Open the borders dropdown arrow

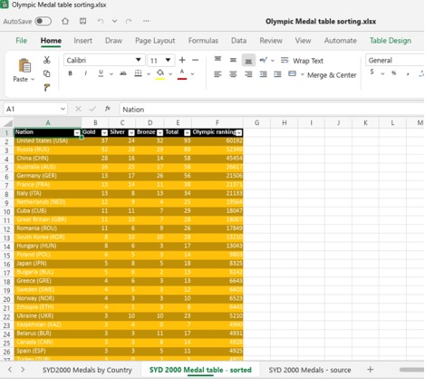[149, 74]
